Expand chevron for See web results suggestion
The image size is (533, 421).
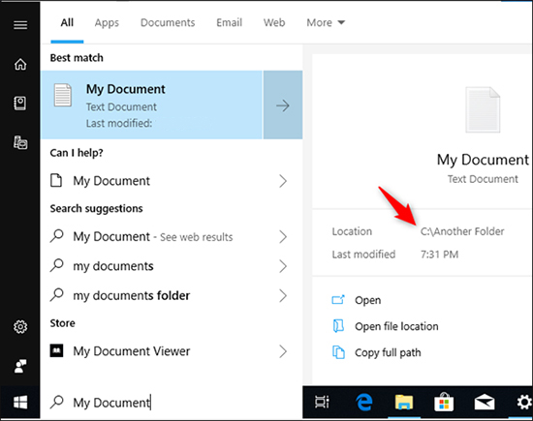[283, 237]
